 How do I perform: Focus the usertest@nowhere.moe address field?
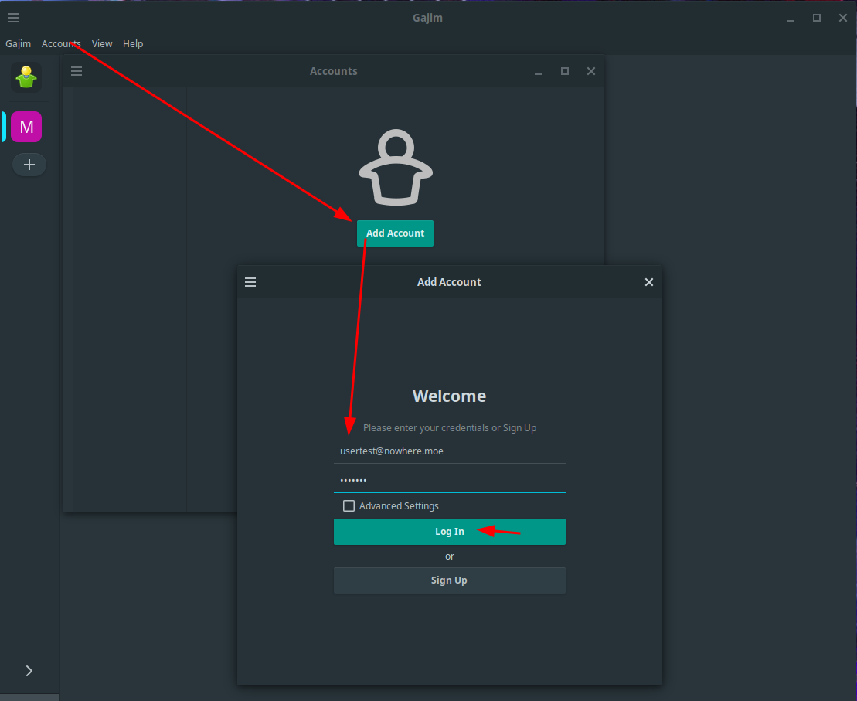[x=450, y=451]
